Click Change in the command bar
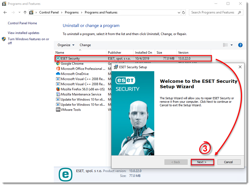Screen dimensions: 249x185 85,45
